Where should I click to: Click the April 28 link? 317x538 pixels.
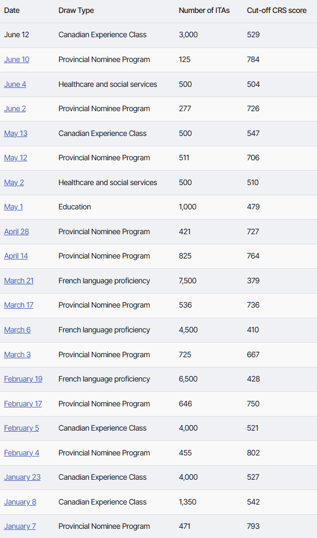(17, 231)
